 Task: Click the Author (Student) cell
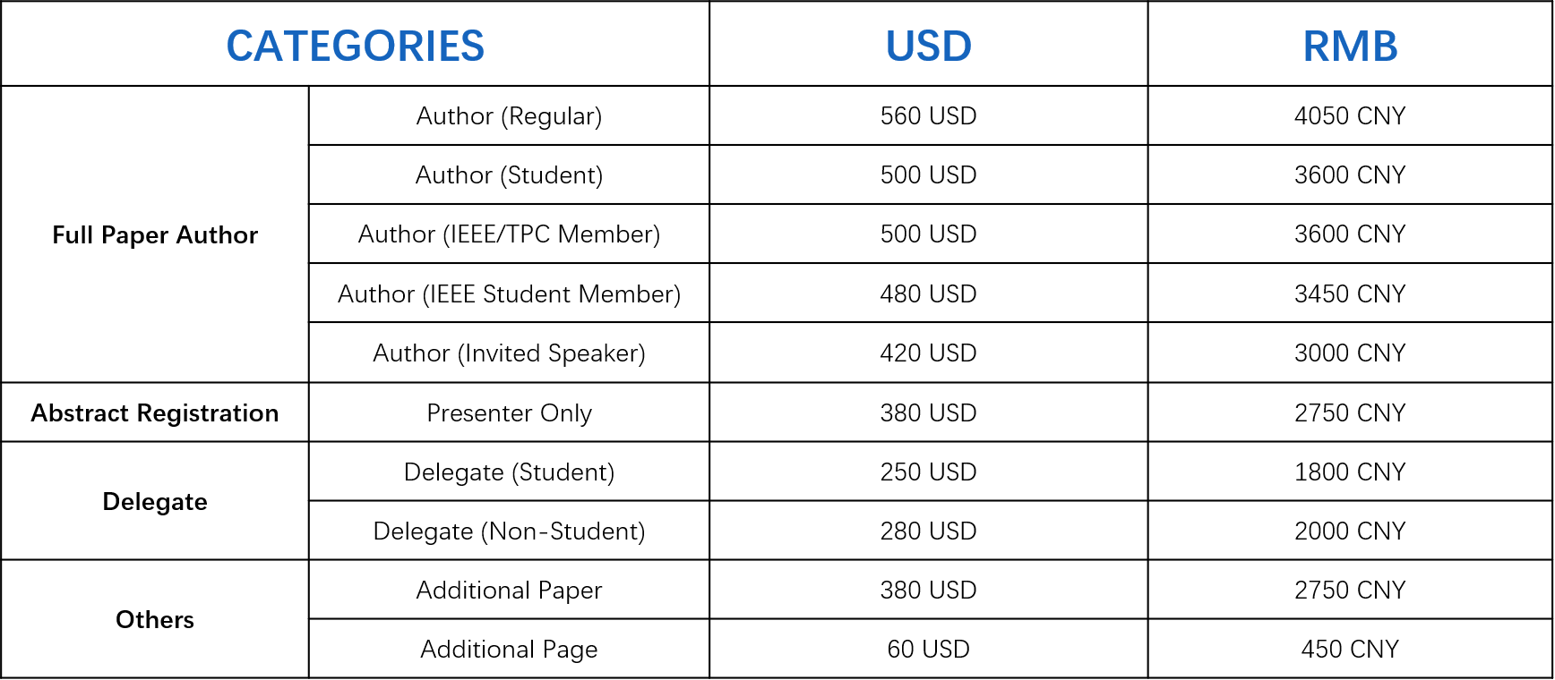(x=509, y=174)
